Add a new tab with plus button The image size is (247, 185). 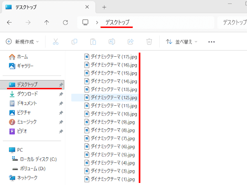[104, 7]
